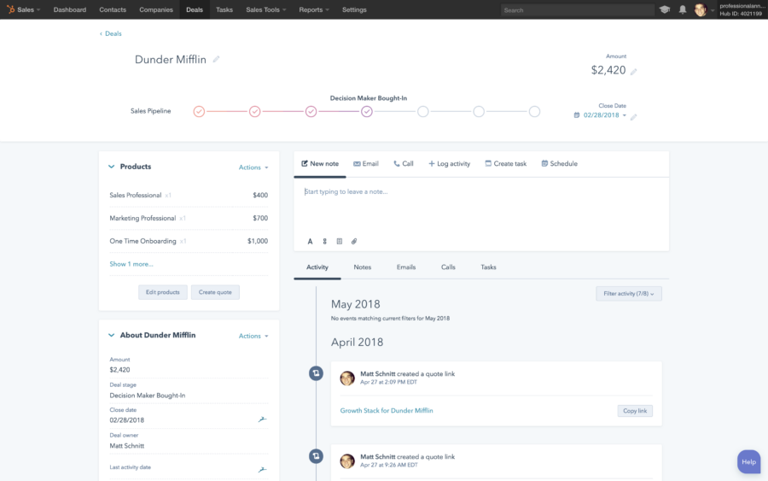Click Create quote button
Viewport: 768px width, 481px height.
[215, 292]
